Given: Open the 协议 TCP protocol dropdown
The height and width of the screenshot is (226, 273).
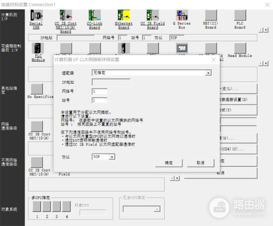Looking at the screenshot, I should [x=112, y=157].
